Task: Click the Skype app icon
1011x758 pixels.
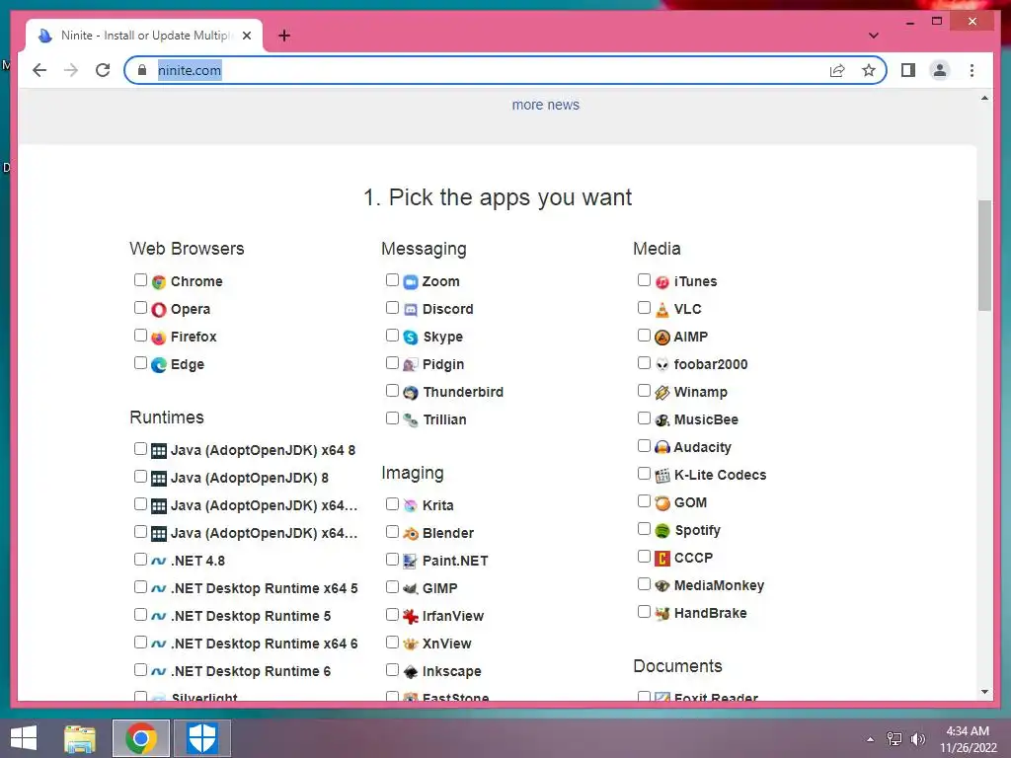Action: [x=411, y=338]
